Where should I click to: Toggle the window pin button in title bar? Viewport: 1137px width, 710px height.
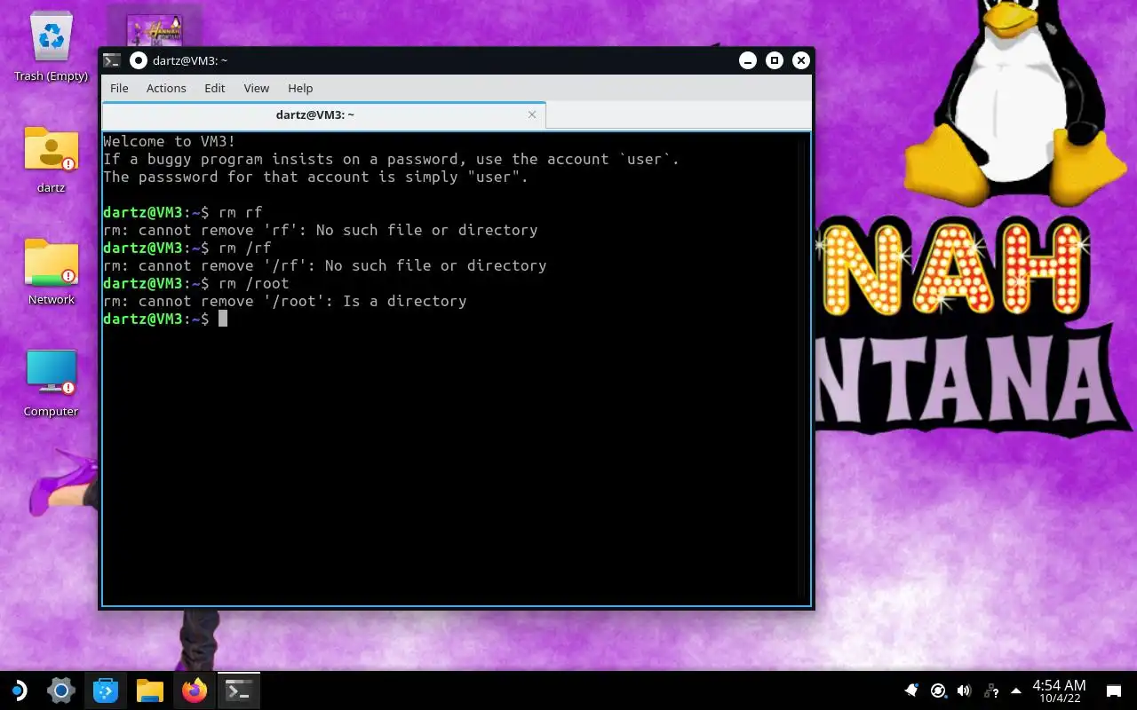tap(138, 60)
